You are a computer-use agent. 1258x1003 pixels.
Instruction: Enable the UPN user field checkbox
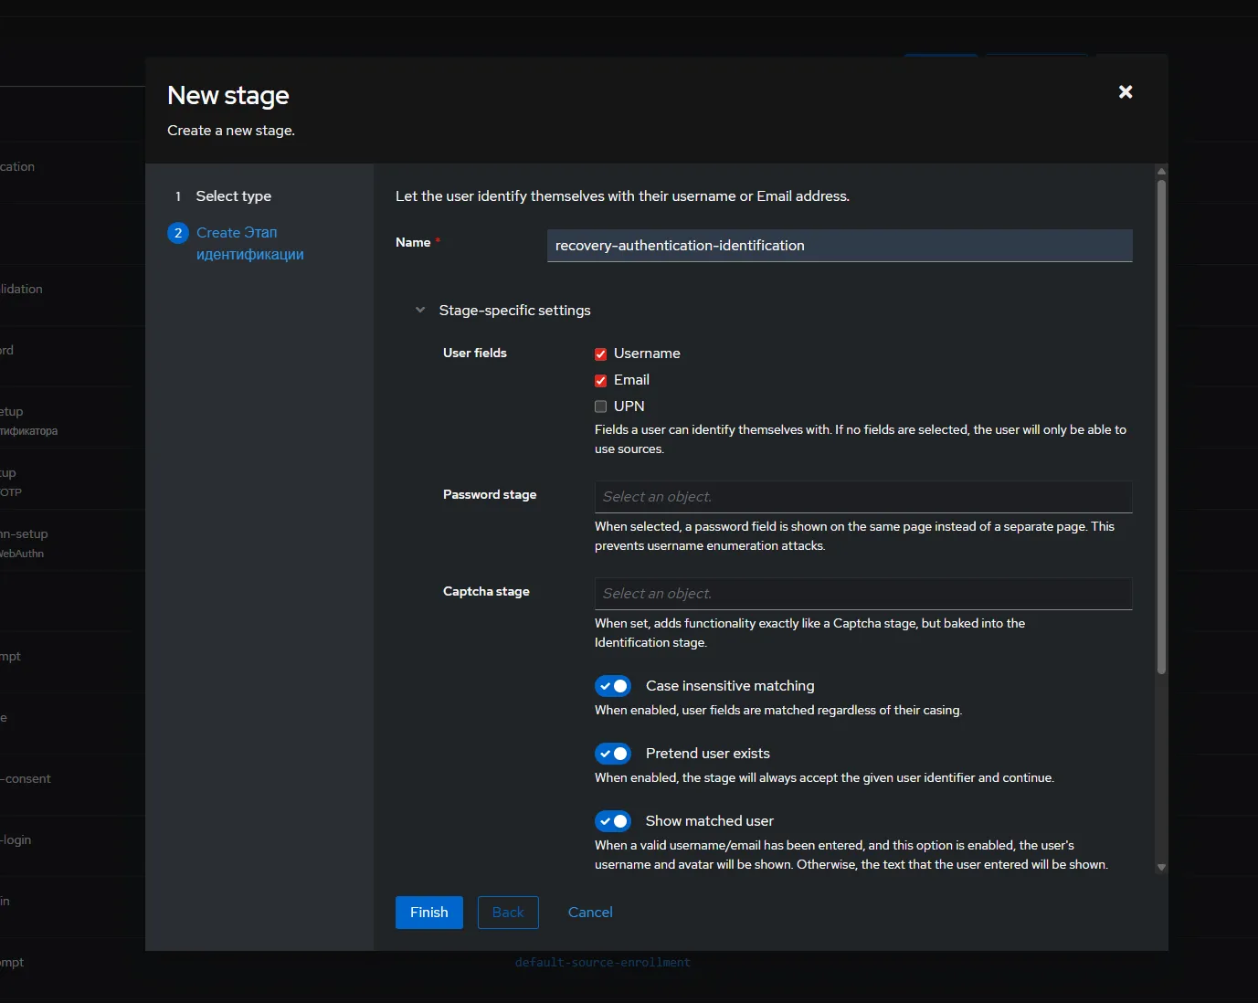[601, 406]
